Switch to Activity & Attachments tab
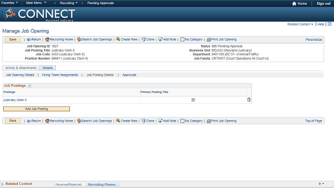This screenshot has width=334, height=188. pyautogui.click(x=21, y=68)
